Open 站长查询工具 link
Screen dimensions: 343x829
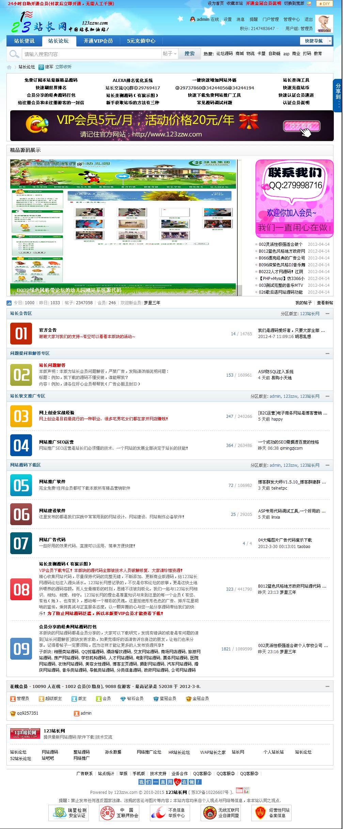[x=296, y=80]
